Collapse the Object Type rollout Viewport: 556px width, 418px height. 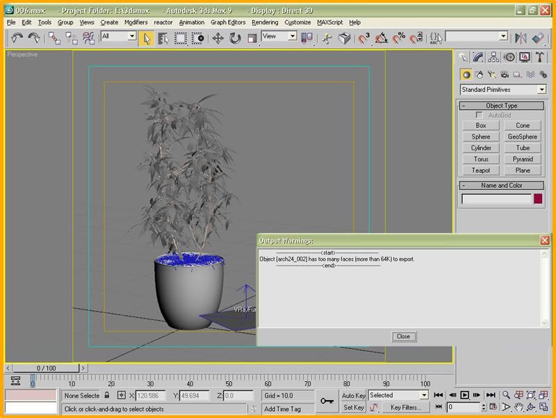tap(501, 106)
